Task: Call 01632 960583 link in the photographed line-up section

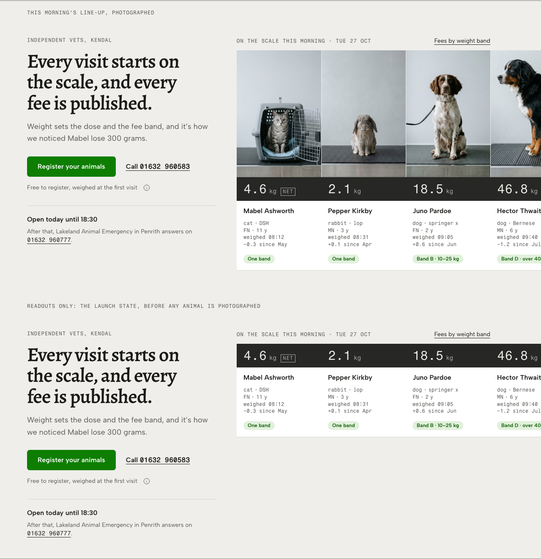Action: pyautogui.click(x=158, y=167)
